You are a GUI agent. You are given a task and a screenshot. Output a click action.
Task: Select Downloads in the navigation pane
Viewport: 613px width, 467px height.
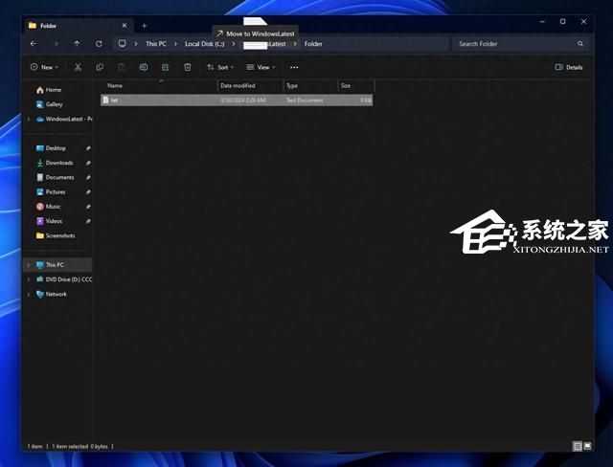pos(58,163)
